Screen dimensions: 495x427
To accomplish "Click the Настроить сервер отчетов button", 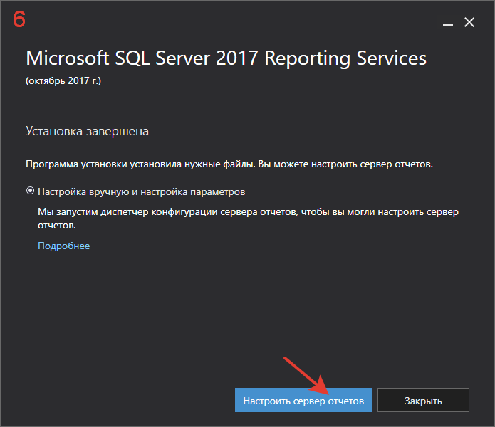I will pyautogui.click(x=303, y=400).
